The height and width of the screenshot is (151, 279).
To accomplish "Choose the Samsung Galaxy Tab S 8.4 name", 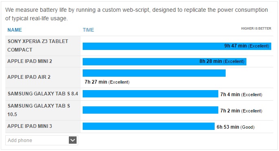I will point(43,94).
